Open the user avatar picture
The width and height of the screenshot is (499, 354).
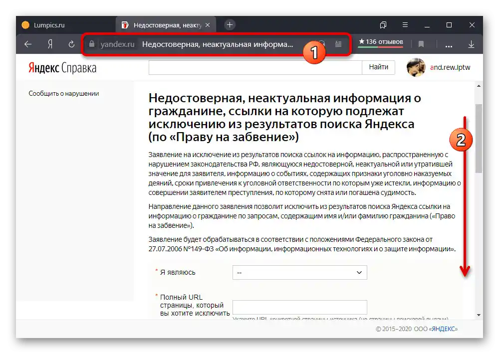[416, 67]
